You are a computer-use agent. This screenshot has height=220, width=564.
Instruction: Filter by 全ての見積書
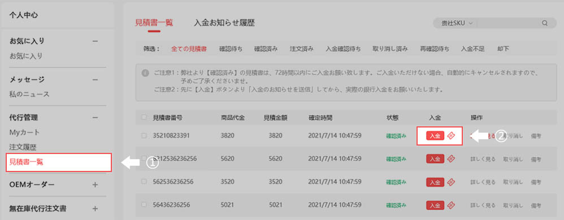click(x=189, y=49)
